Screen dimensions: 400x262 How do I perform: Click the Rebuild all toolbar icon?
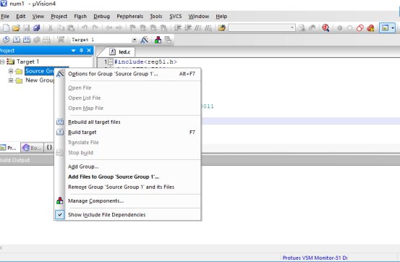tap(27, 40)
